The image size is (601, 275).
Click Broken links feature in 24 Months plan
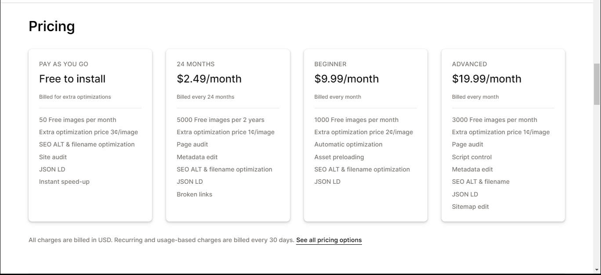[195, 194]
